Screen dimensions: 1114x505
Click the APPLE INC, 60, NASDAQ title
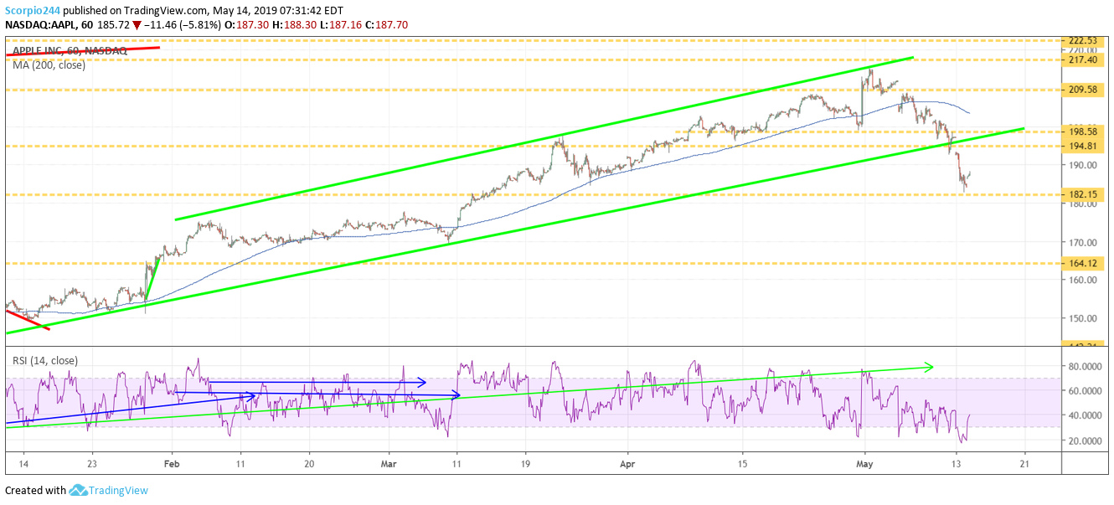click(x=70, y=51)
